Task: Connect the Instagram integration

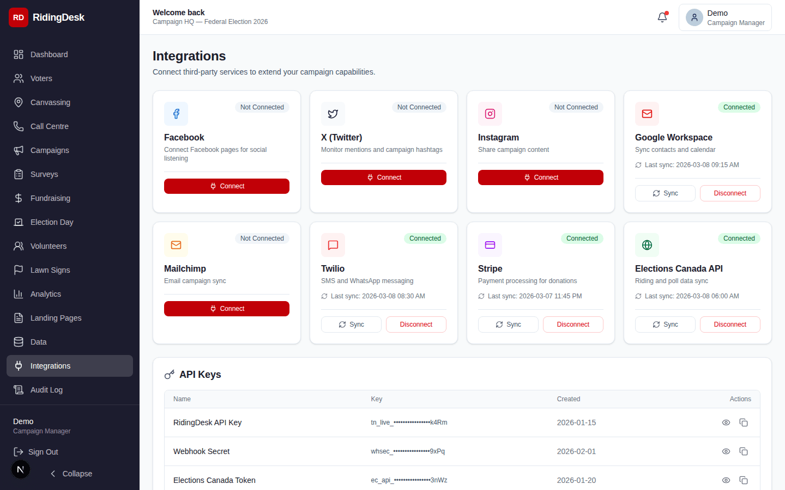Action: [x=540, y=177]
